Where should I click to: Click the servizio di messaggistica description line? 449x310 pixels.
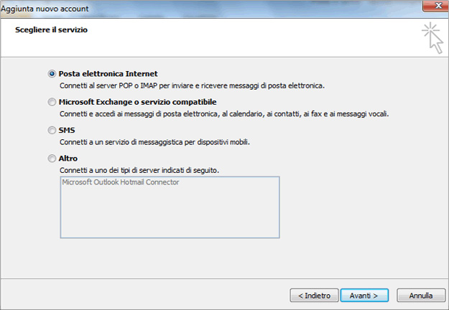[x=154, y=142]
